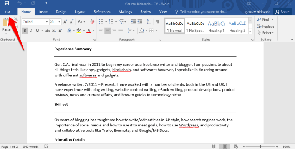This screenshot has height=149, width=295.
Task: Click the gaurav bidasaria account name
Action: click(x=258, y=12)
